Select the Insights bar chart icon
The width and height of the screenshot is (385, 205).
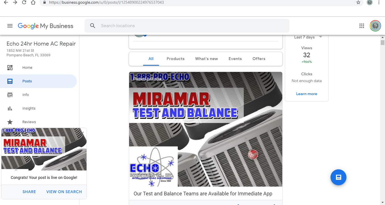coord(10,108)
